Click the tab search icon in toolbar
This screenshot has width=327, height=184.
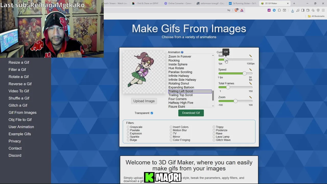click(284, 10)
